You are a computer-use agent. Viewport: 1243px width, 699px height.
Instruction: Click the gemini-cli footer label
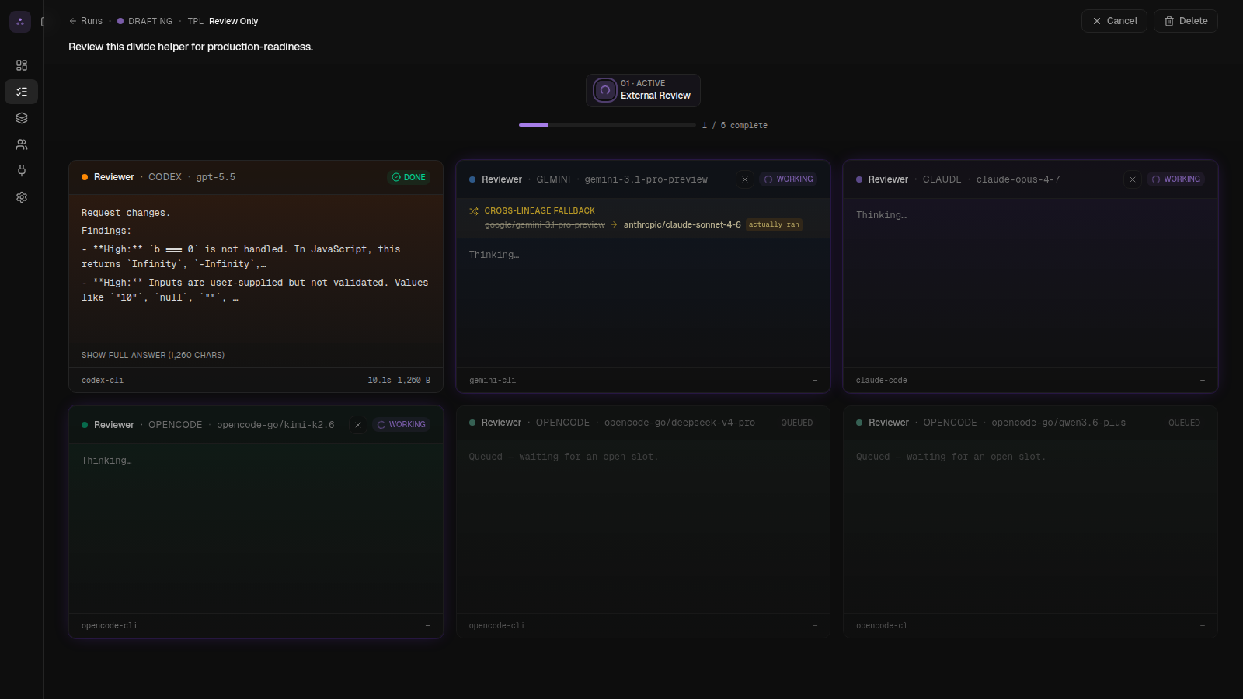click(493, 381)
